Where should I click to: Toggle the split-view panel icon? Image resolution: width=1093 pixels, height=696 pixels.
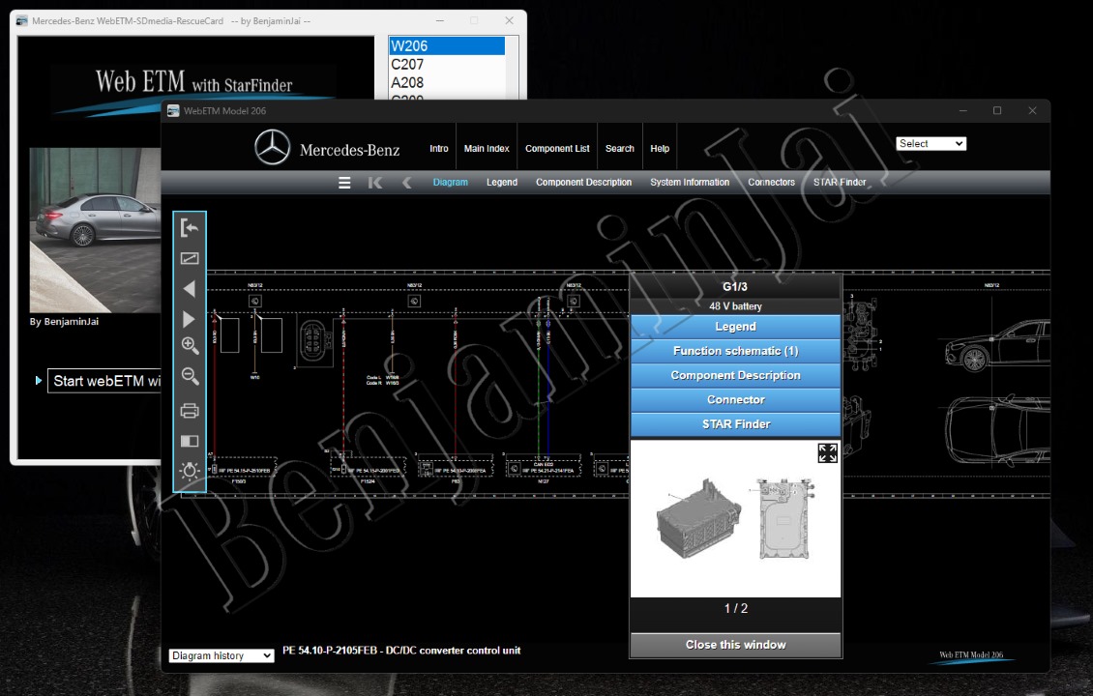tap(190, 441)
